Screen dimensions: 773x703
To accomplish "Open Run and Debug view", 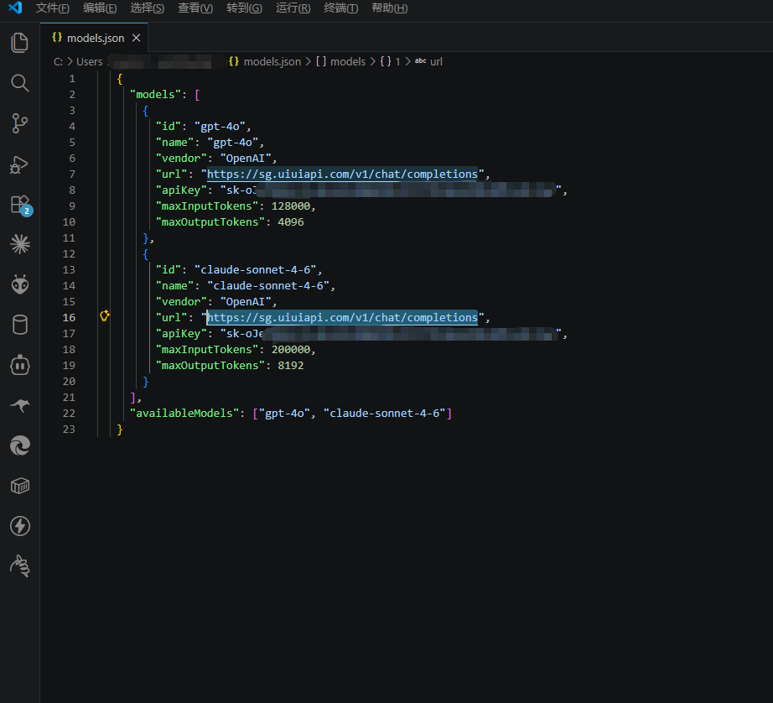I will pos(19,164).
